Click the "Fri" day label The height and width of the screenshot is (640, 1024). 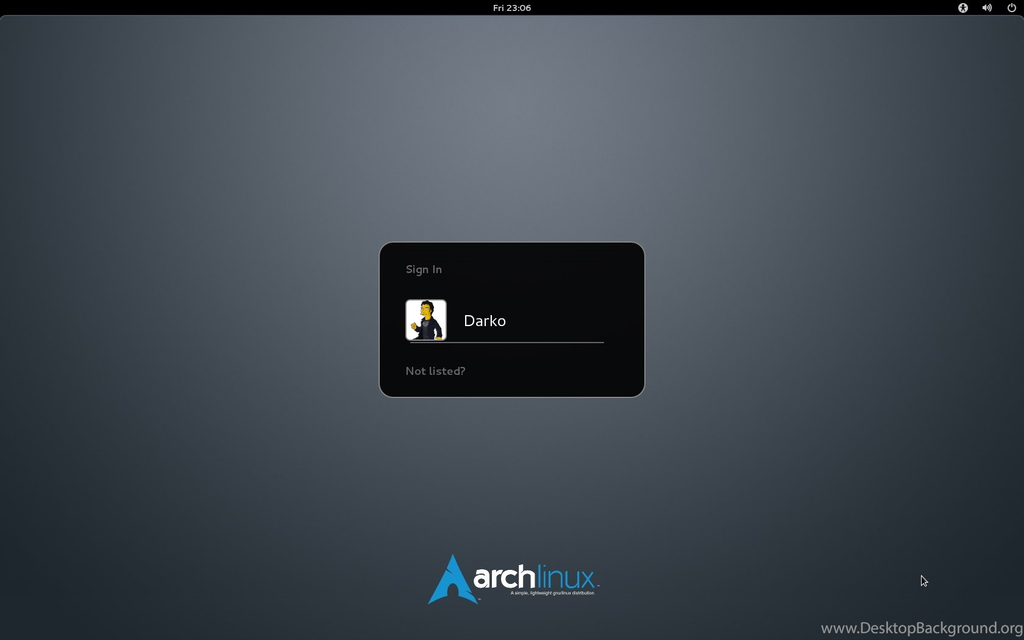[x=498, y=8]
